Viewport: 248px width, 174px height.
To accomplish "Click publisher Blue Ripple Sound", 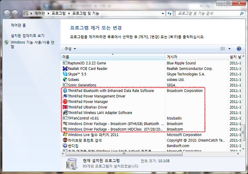I will (181, 63).
